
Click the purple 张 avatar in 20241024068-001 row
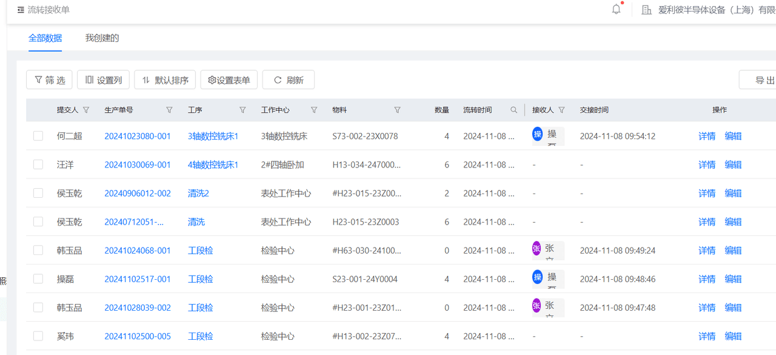(x=537, y=248)
